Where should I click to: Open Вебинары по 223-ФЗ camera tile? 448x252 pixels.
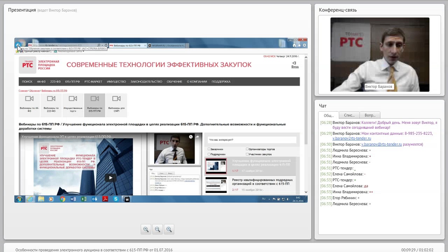(51, 105)
